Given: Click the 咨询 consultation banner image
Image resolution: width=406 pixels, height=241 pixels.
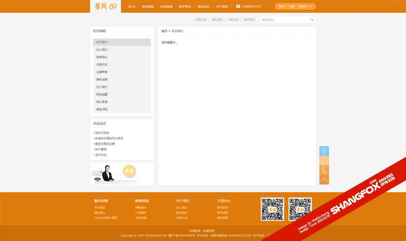Looking at the screenshot, I should click(122, 174).
